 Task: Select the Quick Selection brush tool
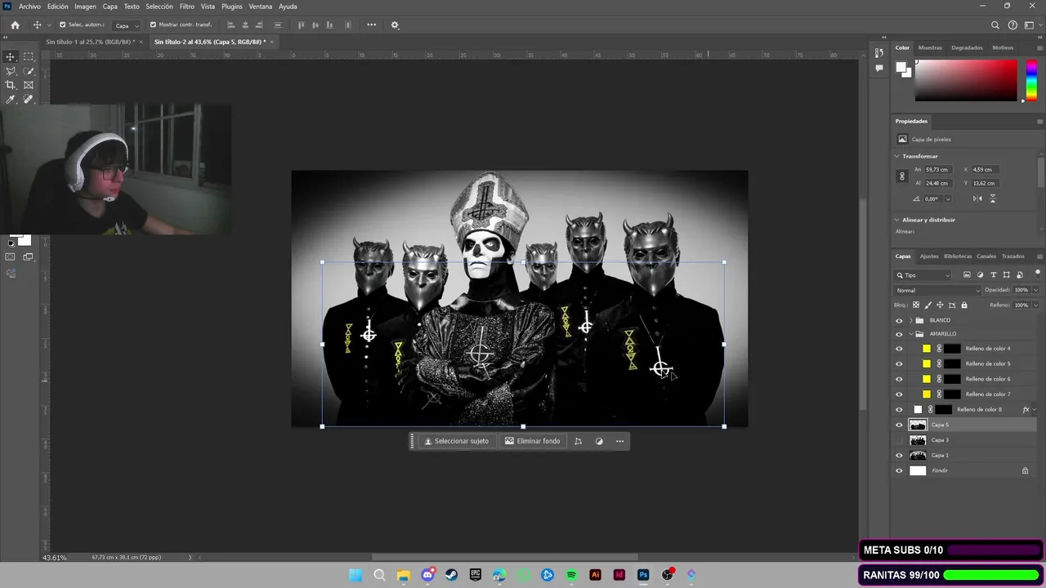click(29, 71)
